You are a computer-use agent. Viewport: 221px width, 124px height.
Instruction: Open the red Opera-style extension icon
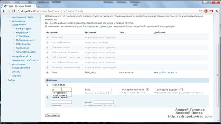pos(206,11)
